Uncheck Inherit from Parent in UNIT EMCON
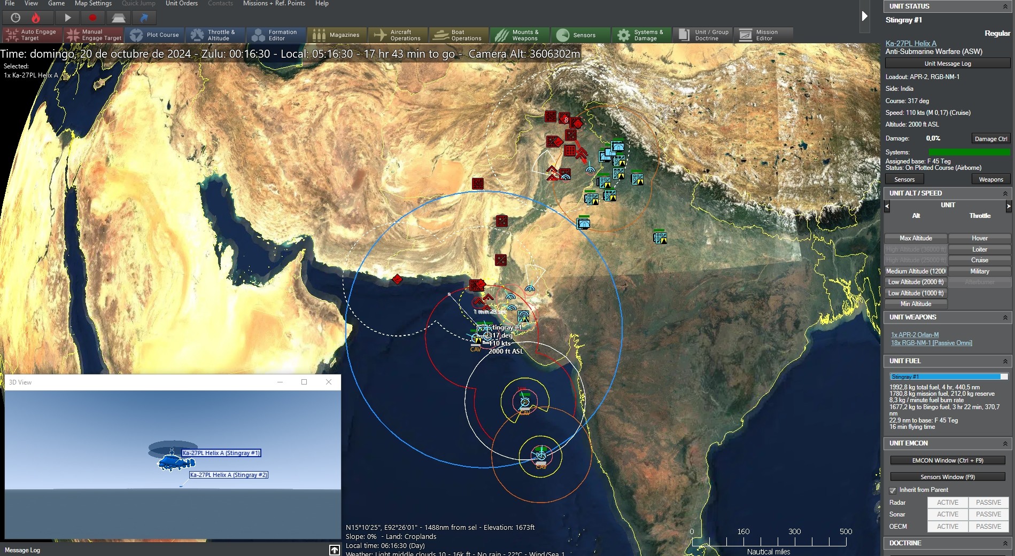The width and height of the screenshot is (1015, 556). click(893, 490)
